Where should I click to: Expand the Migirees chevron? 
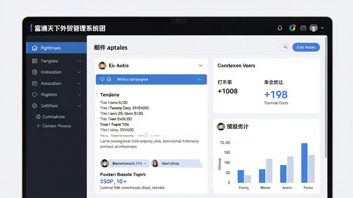coord(79,95)
